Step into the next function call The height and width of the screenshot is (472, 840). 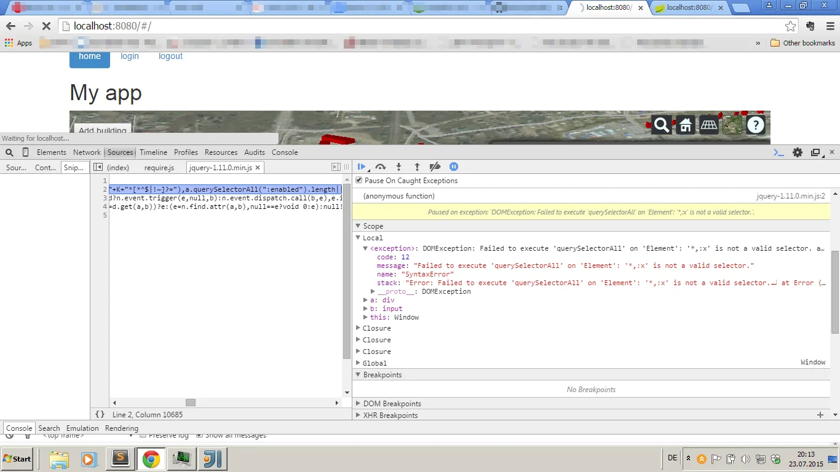398,167
